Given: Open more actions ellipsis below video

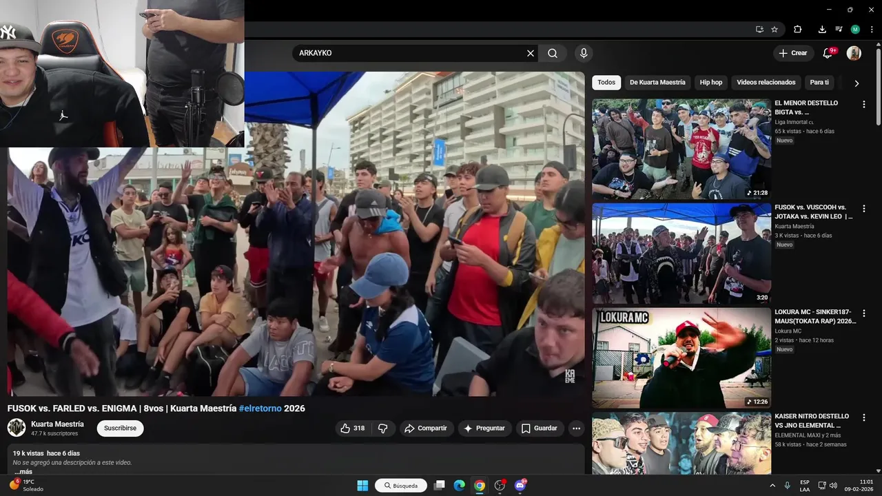Looking at the screenshot, I should (577, 428).
